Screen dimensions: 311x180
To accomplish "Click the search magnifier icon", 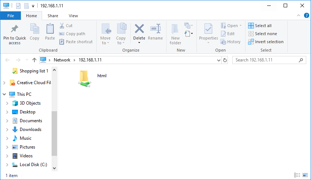I will [301, 60].
